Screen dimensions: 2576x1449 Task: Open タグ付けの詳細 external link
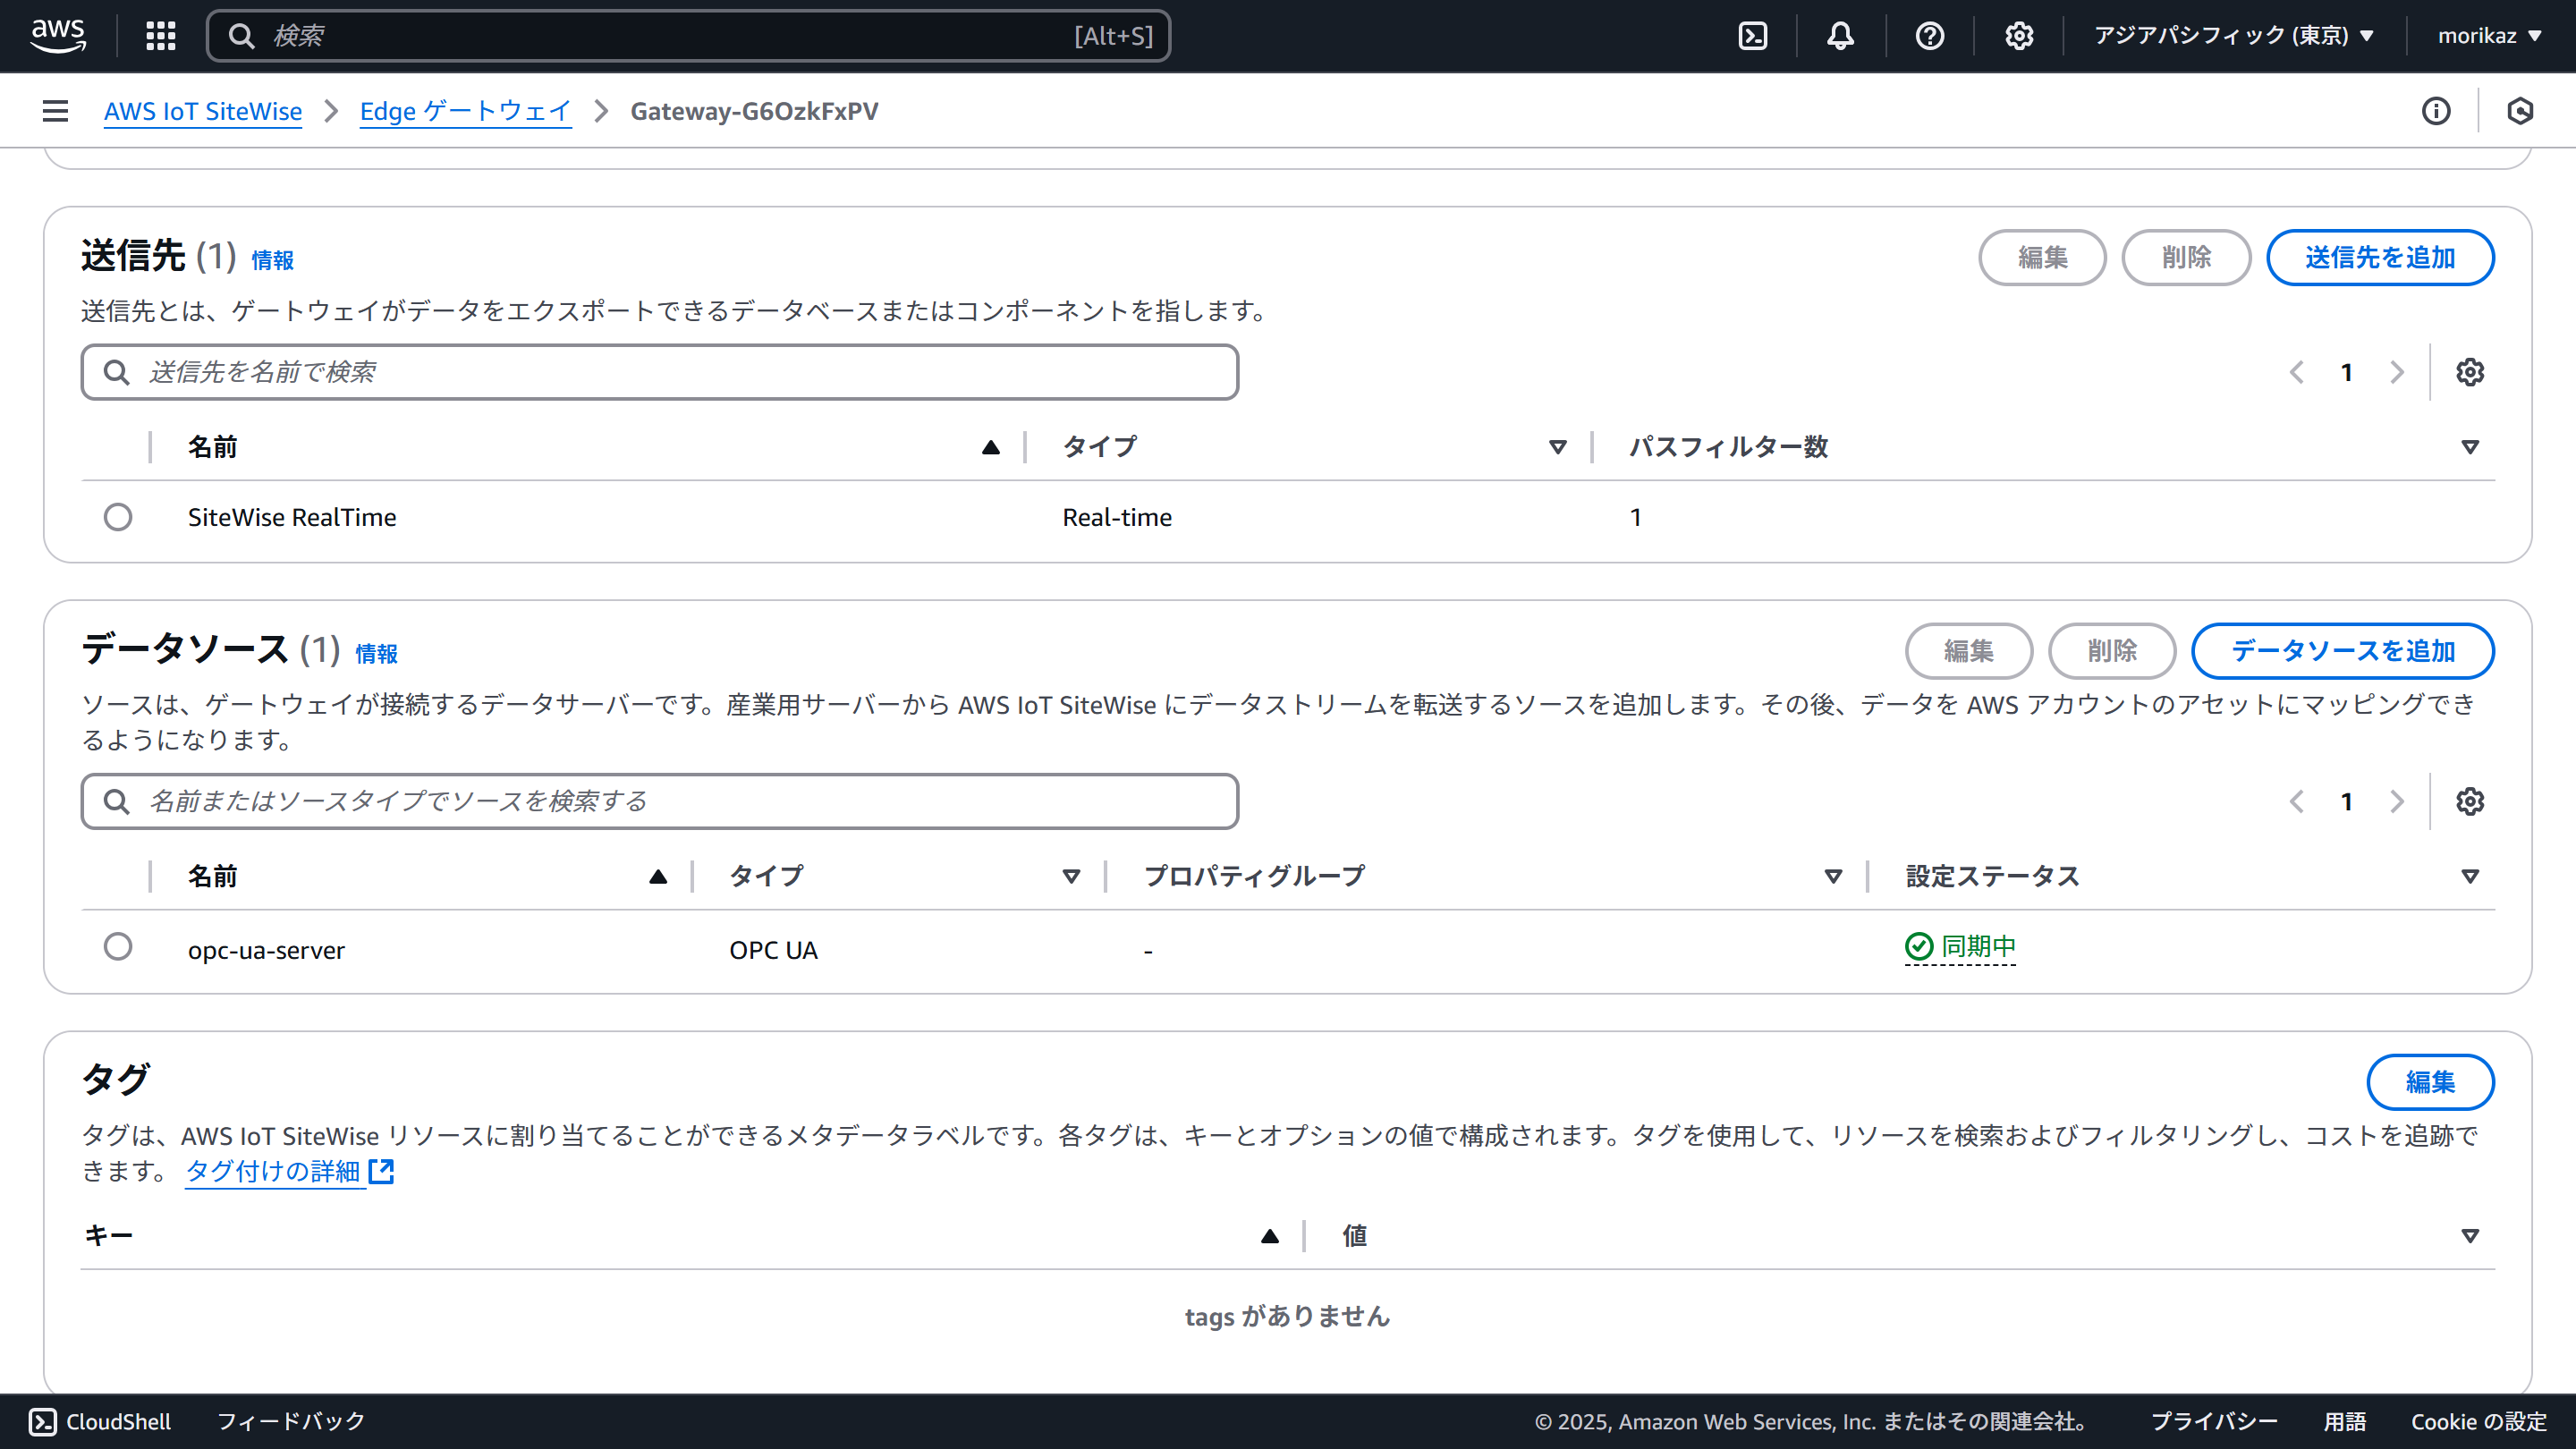click(290, 1171)
